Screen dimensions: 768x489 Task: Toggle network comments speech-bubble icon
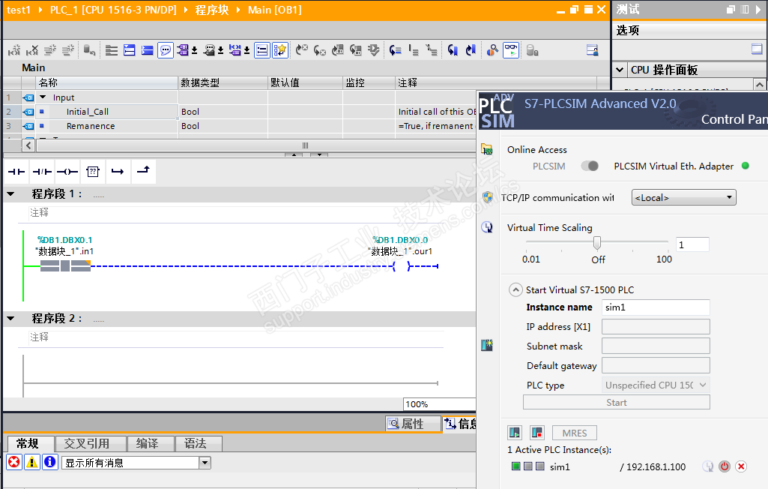click(166, 50)
